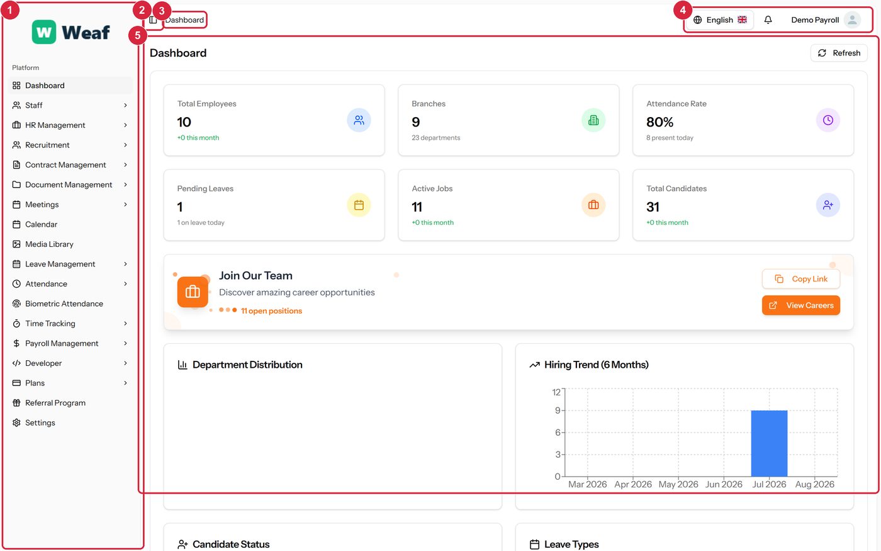
Task: Open the Biometric Attendance menu item
Action: click(70, 304)
